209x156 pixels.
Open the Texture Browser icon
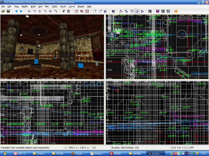pos(168,11)
